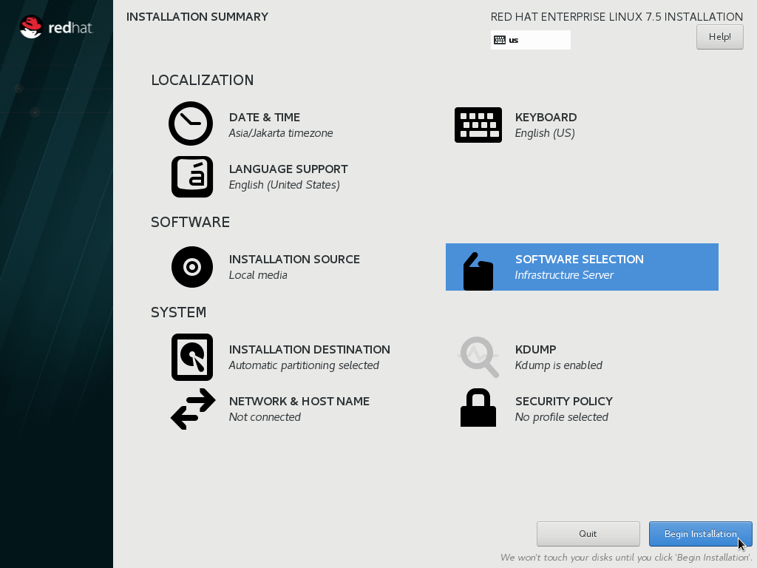Click 'No profile selected' text
The image size is (757, 568).
click(x=562, y=417)
